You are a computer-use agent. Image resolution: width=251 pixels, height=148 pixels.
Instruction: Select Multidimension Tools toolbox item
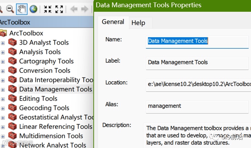51,136
